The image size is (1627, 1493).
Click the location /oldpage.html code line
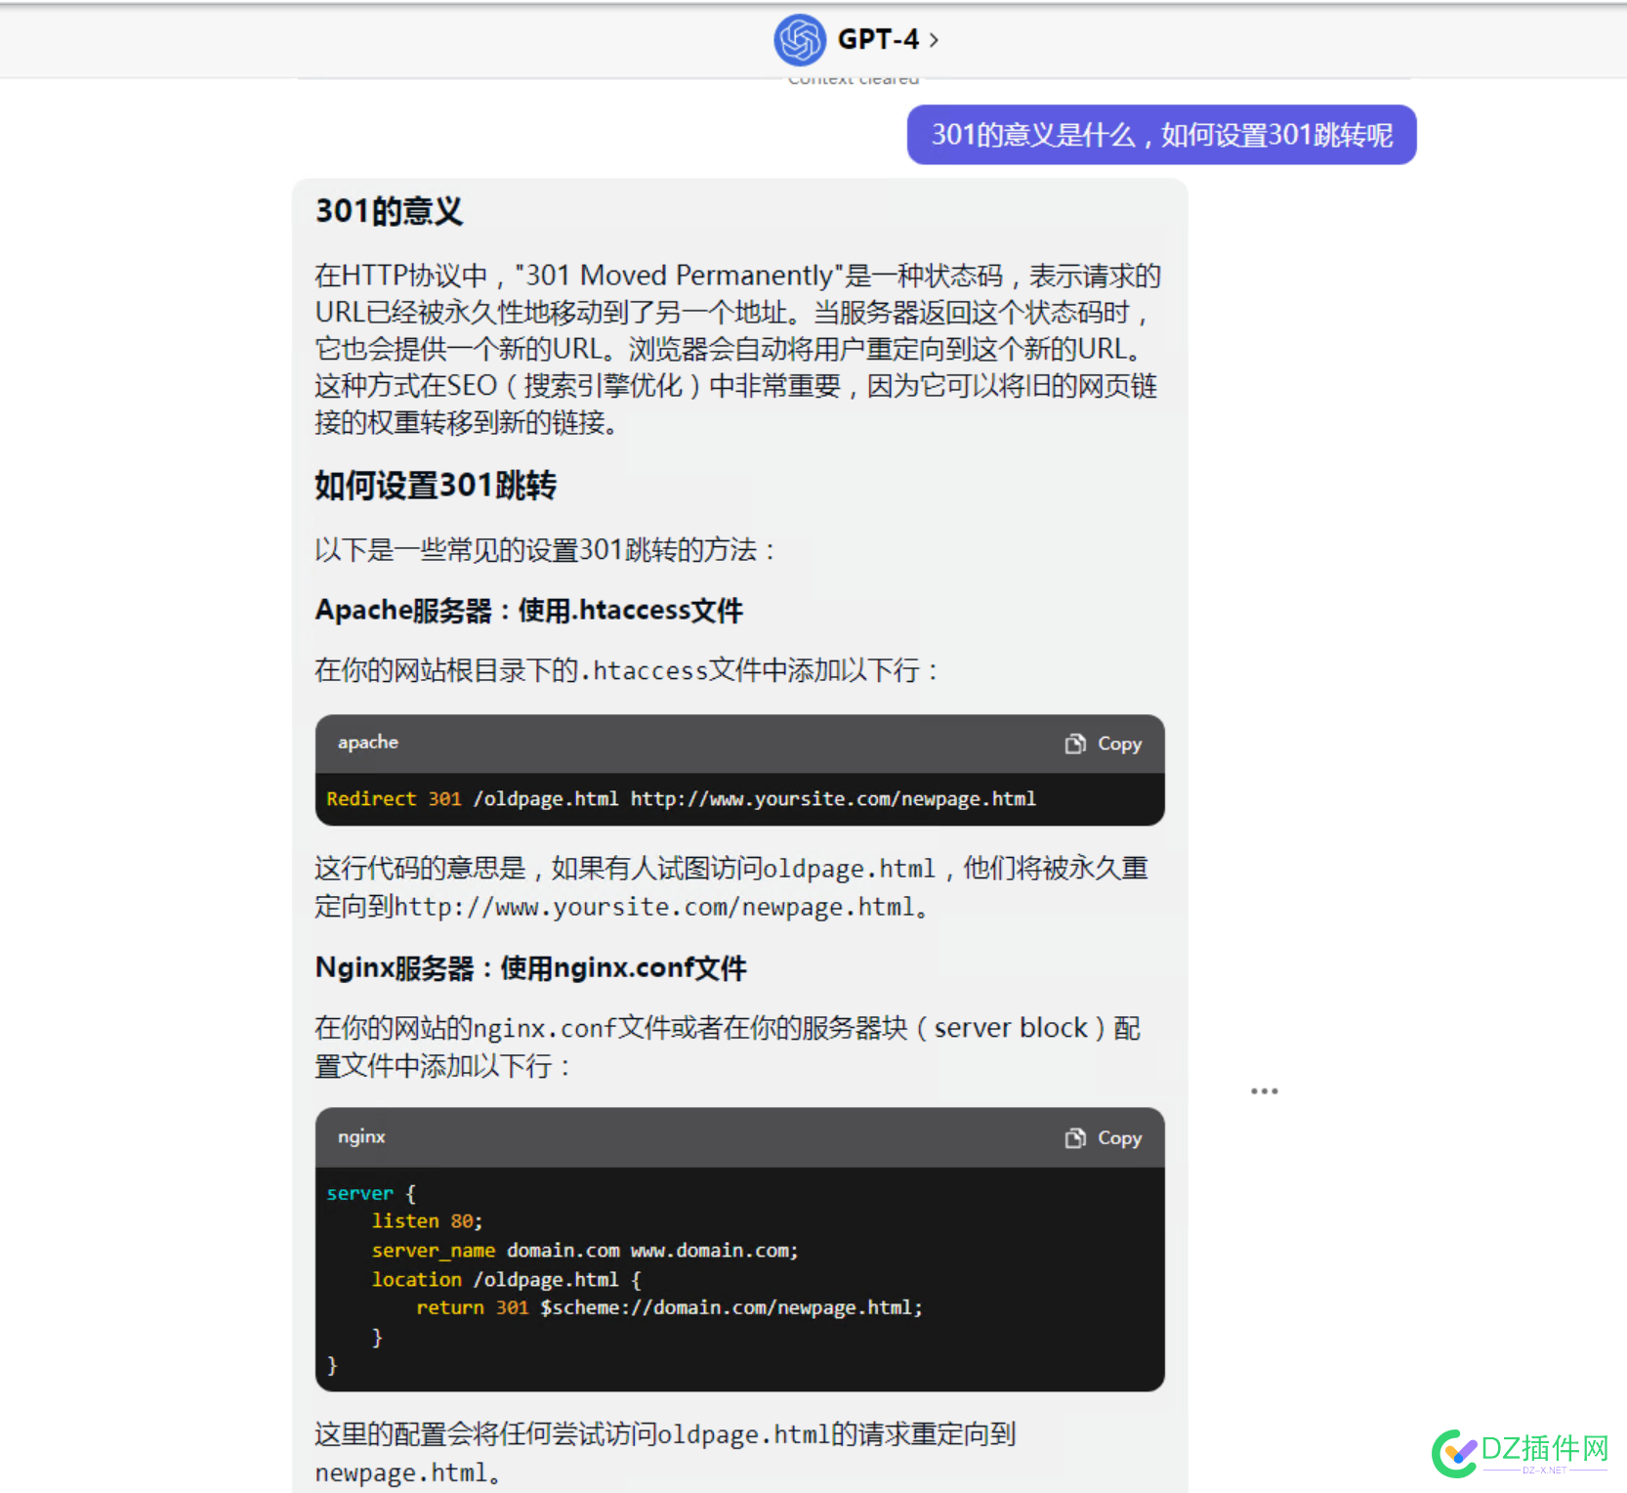tap(506, 1279)
